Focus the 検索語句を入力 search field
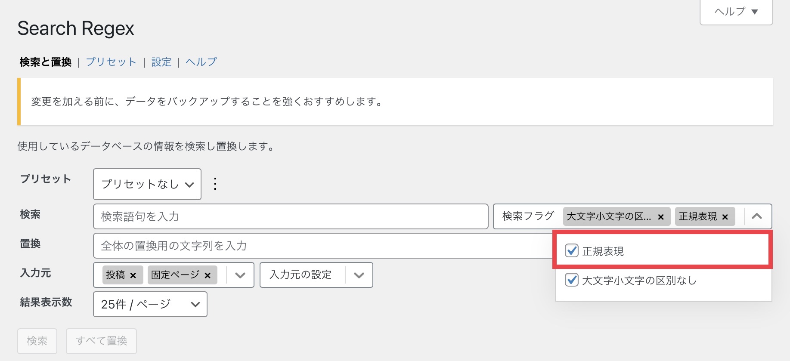Screen dimensions: 790x361 291,216
